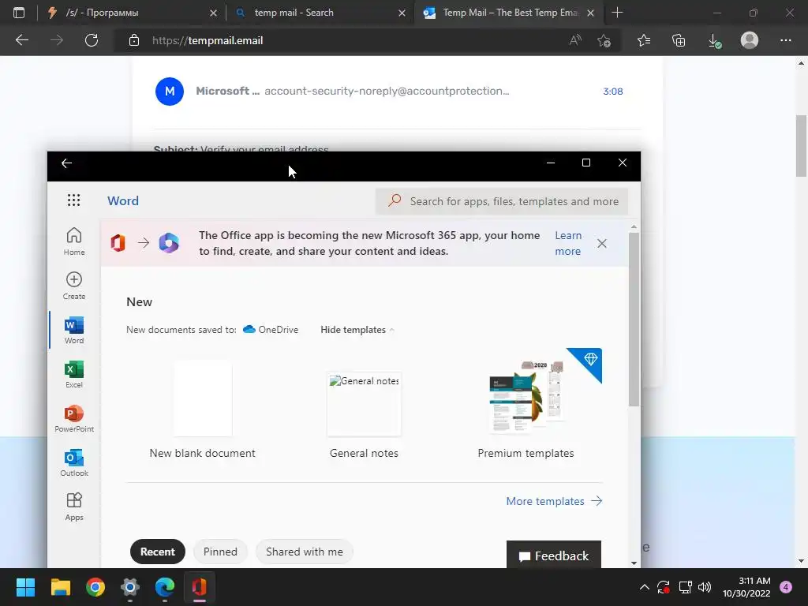Viewport: 808px width, 606px height.
Task: Open Excel from the Office sidebar
Action: tap(74, 375)
